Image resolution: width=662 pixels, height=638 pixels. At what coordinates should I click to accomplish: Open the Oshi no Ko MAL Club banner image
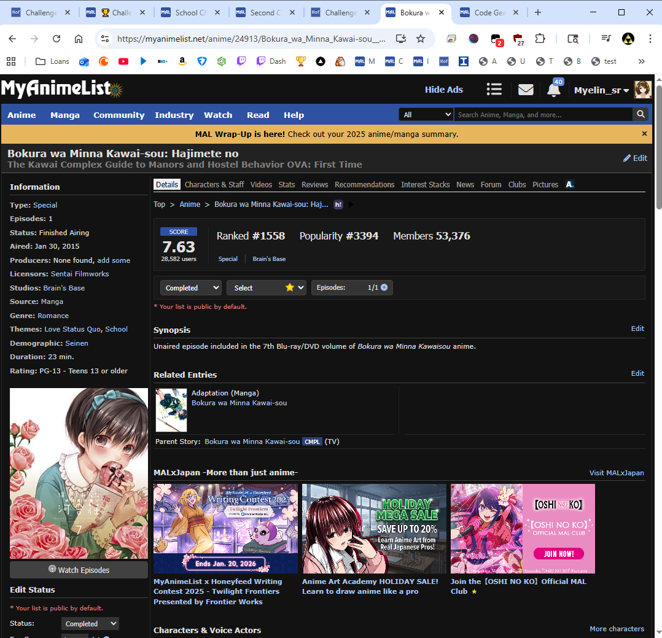point(523,529)
